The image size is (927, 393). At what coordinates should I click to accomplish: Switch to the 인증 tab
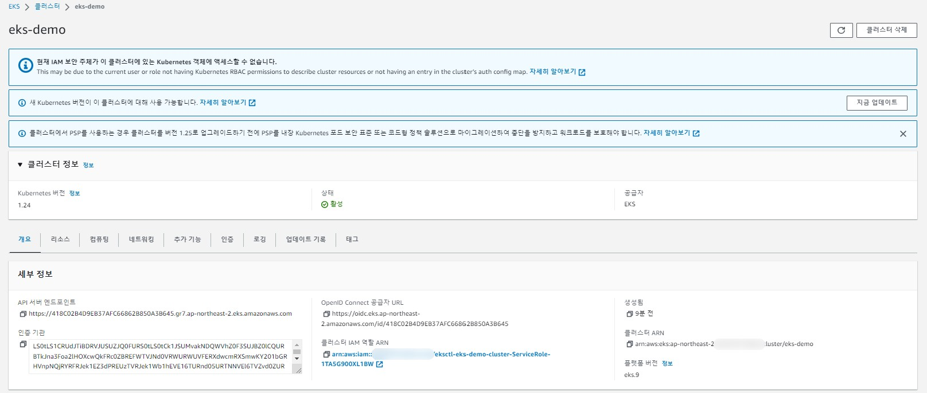click(x=227, y=239)
